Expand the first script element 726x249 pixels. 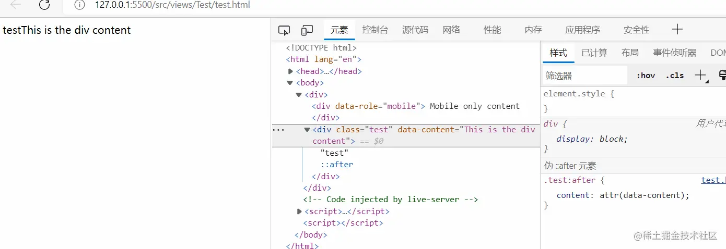[299, 211]
